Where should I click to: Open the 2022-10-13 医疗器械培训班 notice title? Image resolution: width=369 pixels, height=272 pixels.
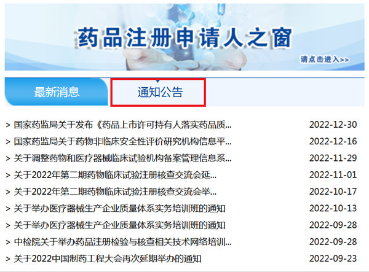[120, 208]
